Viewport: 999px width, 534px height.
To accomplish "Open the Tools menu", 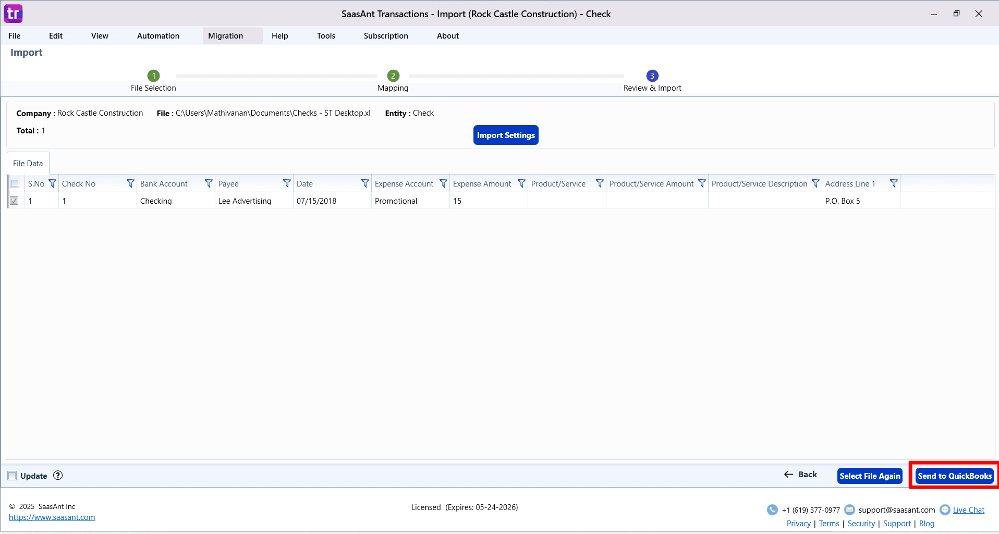I will [x=326, y=36].
